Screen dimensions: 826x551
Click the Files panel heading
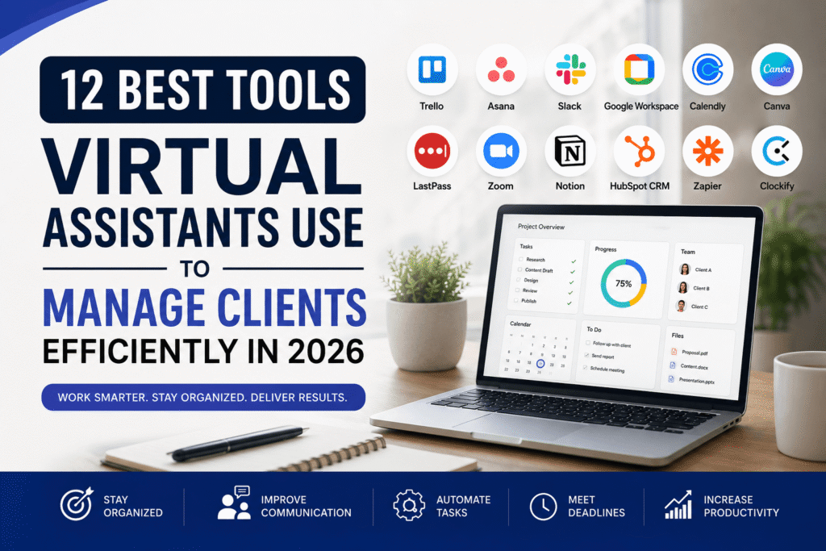pyautogui.click(x=678, y=335)
